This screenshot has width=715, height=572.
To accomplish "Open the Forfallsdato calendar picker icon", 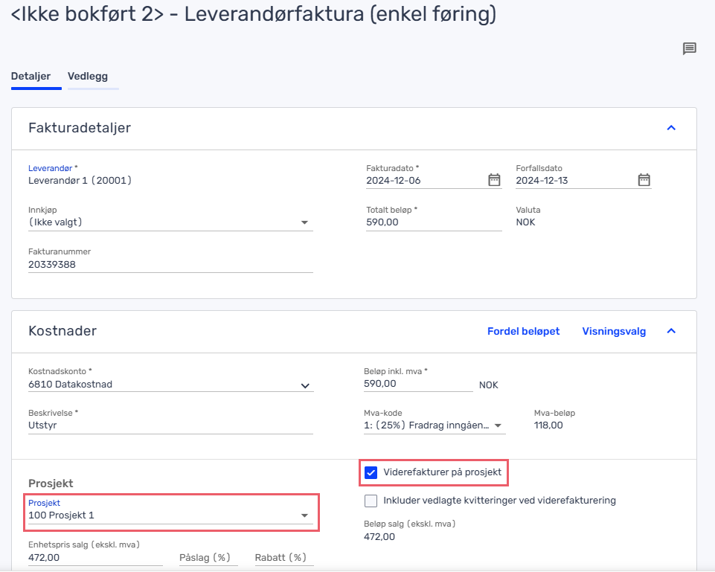I will pos(644,179).
